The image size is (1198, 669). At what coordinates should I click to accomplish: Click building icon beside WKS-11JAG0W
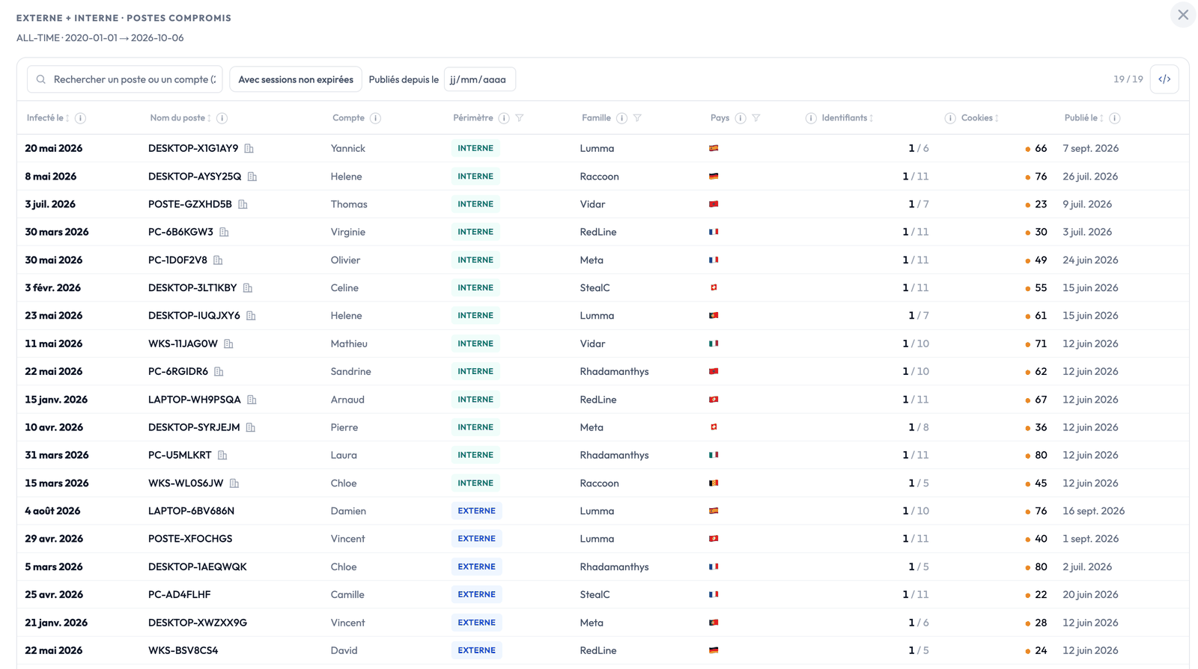pyautogui.click(x=228, y=344)
